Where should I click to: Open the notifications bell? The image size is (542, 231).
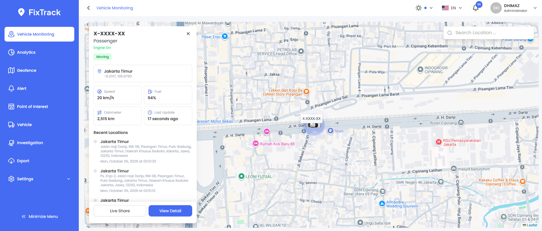click(x=476, y=8)
